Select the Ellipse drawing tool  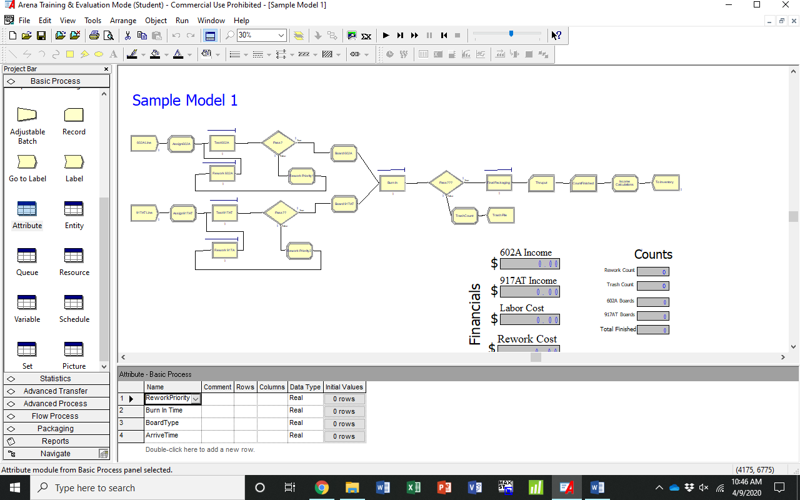99,54
